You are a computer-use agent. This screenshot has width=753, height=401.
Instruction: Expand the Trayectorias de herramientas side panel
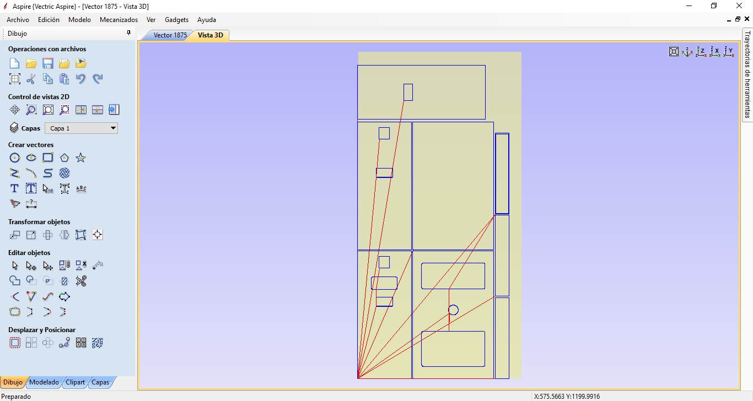click(x=747, y=74)
